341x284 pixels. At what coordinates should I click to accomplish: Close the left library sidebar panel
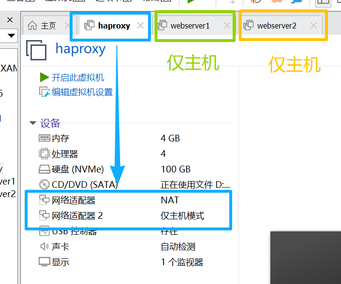click(x=10, y=20)
